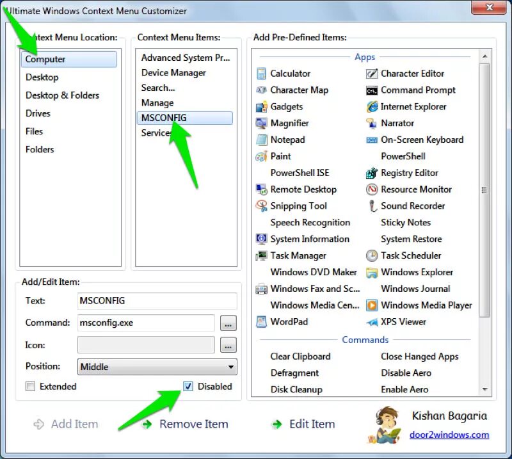Click the Resource Monitor icon
This screenshot has width=512, height=459.
pos(372,189)
